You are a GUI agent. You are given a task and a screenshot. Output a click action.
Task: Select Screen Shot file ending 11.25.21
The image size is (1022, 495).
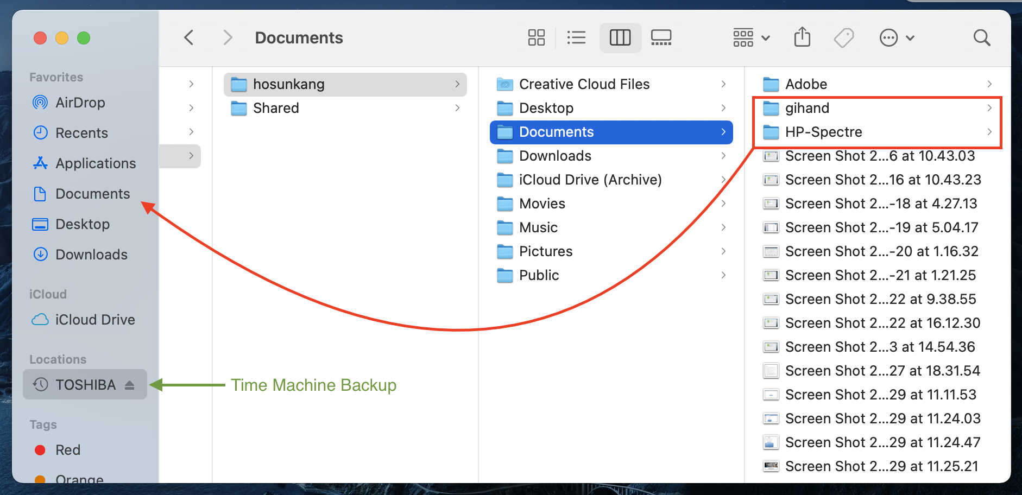click(881, 466)
